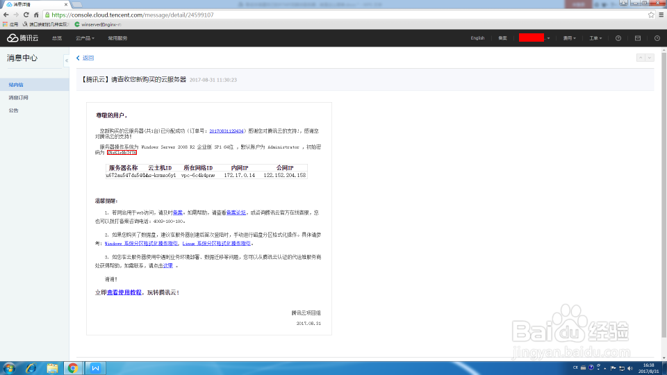The image size is (667, 375).
Task: Switch to Chrome in taskbar
Action: point(73,368)
